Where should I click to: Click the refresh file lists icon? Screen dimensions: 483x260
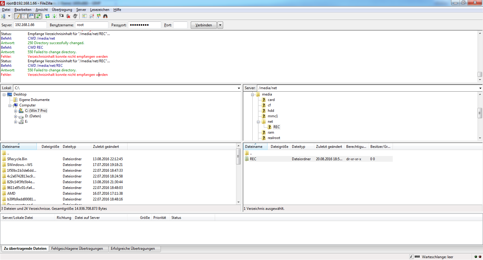click(x=47, y=16)
